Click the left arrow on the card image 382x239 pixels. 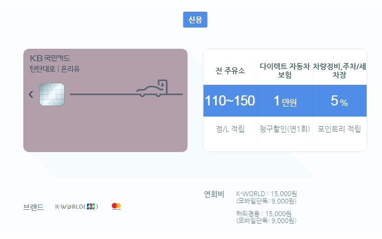31,94
